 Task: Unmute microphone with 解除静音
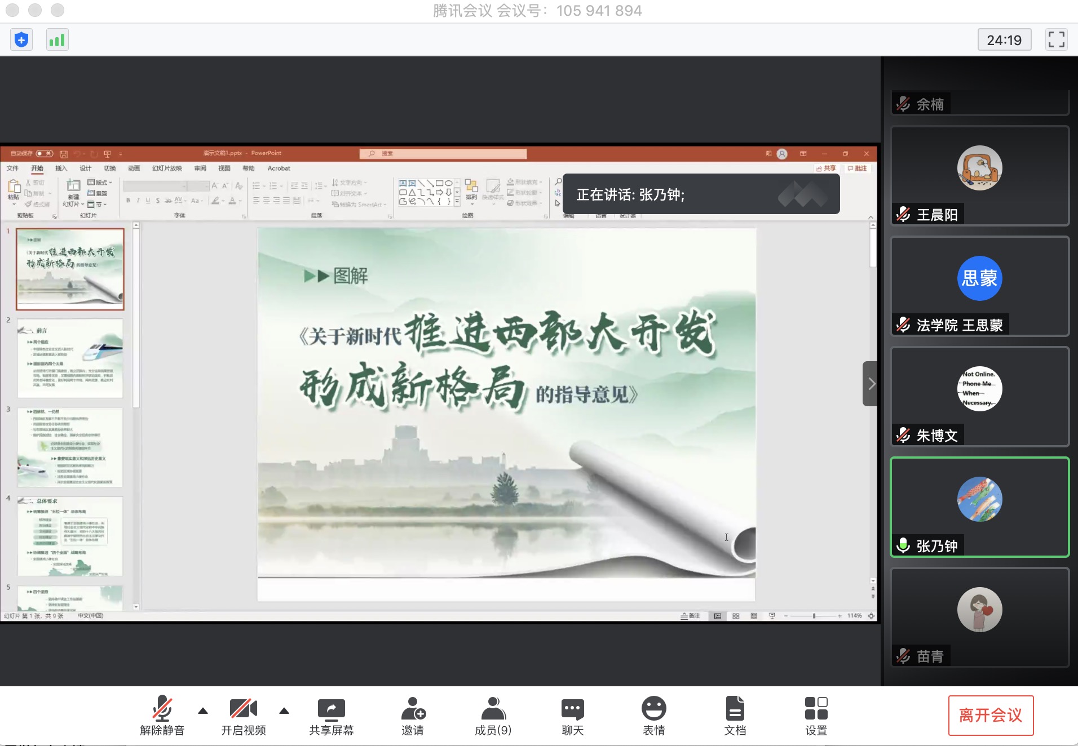tap(162, 715)
